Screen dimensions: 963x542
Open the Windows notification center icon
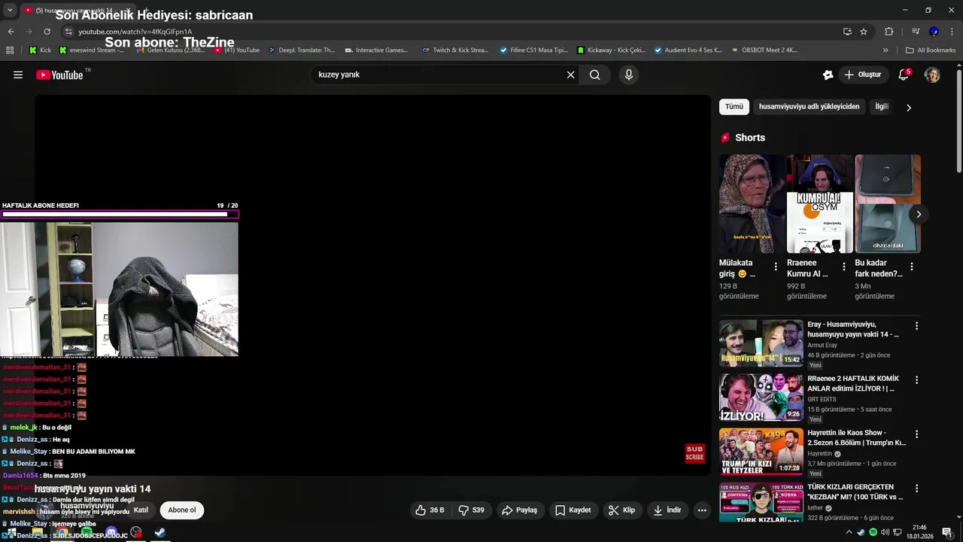946,532
